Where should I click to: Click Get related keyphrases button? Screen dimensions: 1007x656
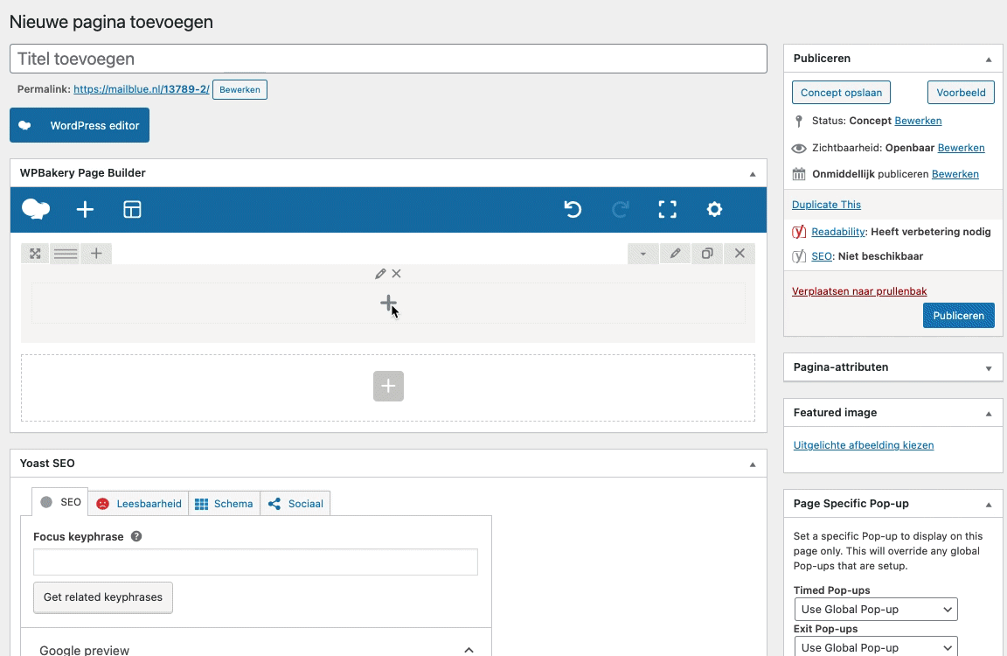click(103, 597)
